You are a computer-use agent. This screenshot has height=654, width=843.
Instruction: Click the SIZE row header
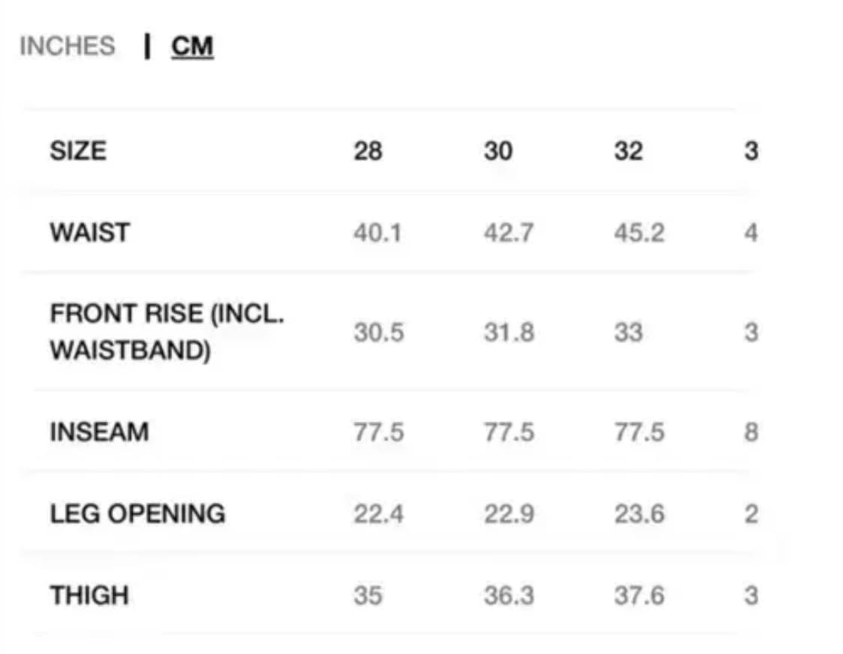coord(78,151)
